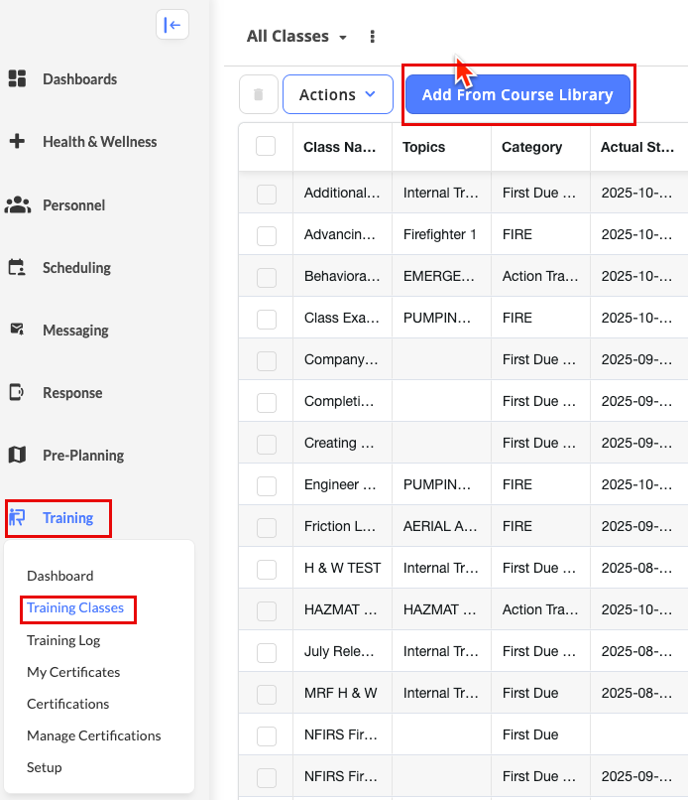This screenshot has width=688, height=800.
Task: Go to Manage Certifications
Action: pyautogui.click(x=93, y=735)
